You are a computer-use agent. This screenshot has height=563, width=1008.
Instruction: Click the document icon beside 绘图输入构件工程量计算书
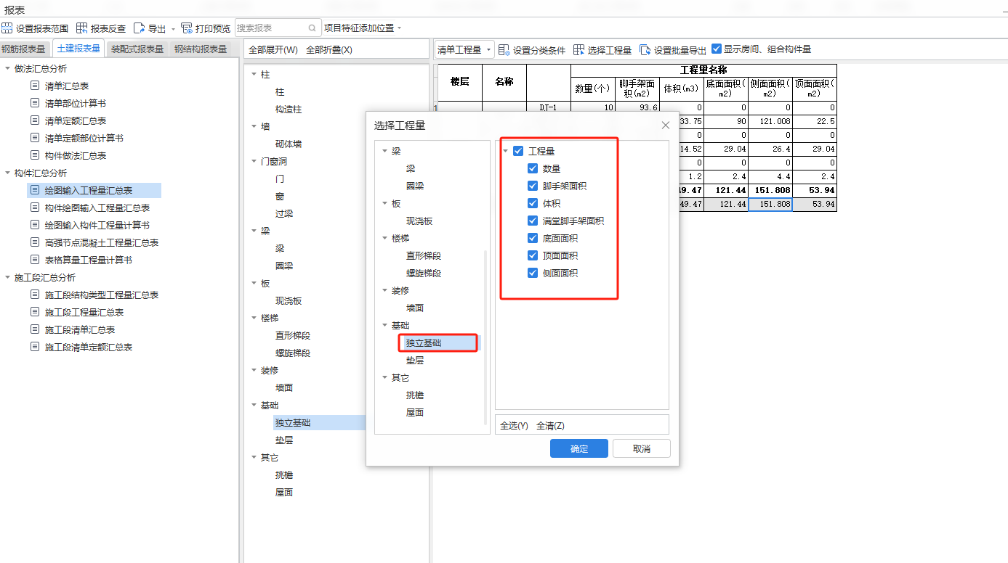tap(35, 225)
